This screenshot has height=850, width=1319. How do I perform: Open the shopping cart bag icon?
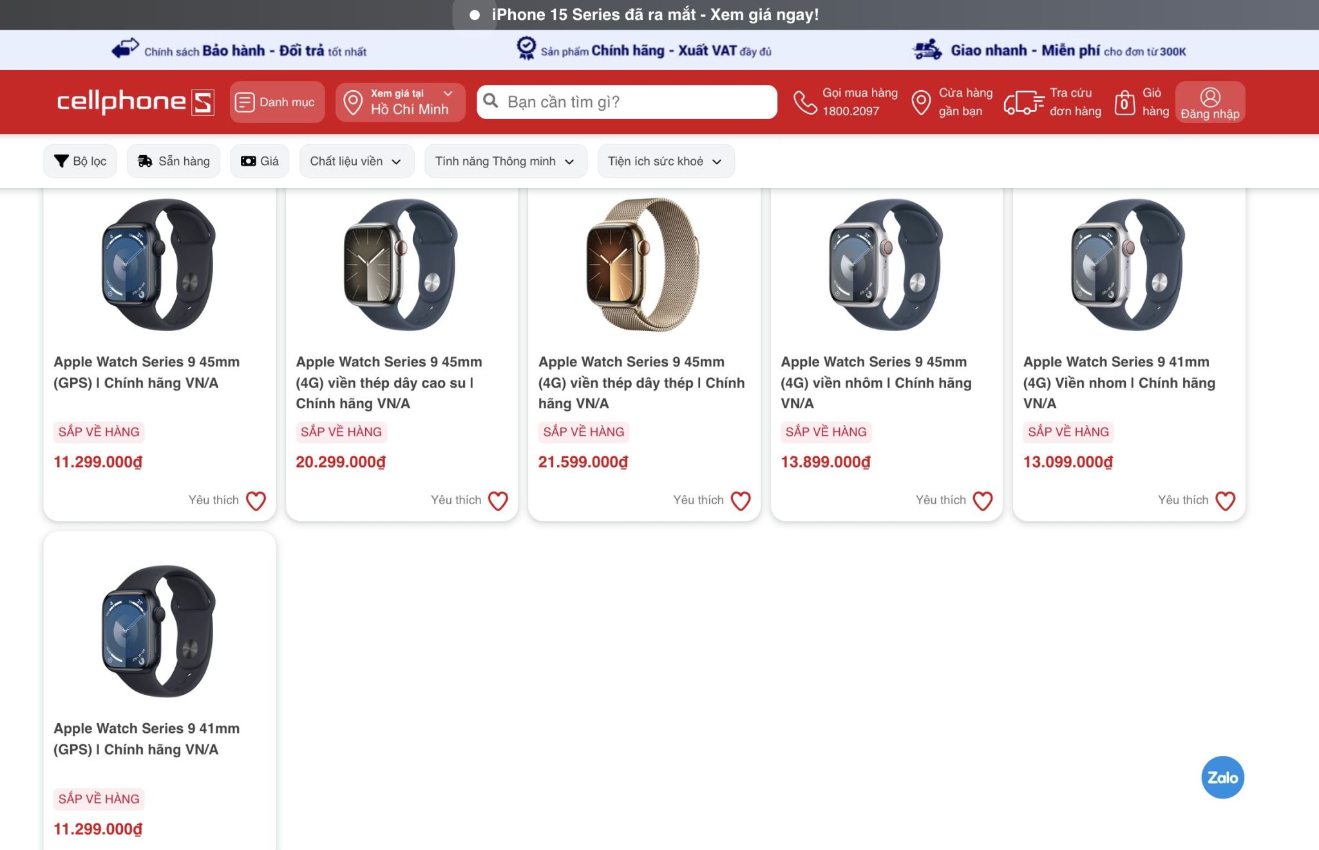coord(1124,102)
